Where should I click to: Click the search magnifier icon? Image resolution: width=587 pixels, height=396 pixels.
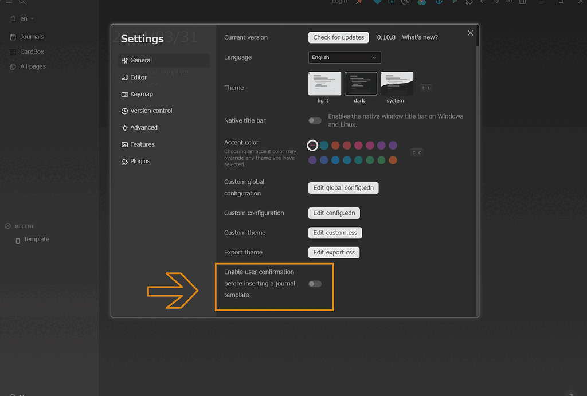click(22, 2)
